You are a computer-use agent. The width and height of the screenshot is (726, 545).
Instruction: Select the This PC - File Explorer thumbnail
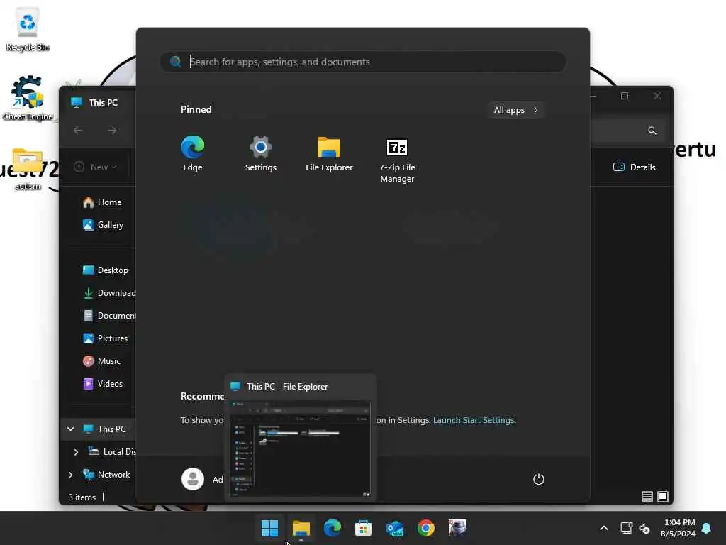point(301,438)
